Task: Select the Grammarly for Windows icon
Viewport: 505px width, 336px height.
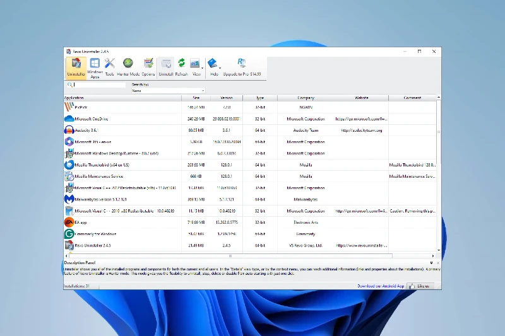Action: click(x=69, y=234)
